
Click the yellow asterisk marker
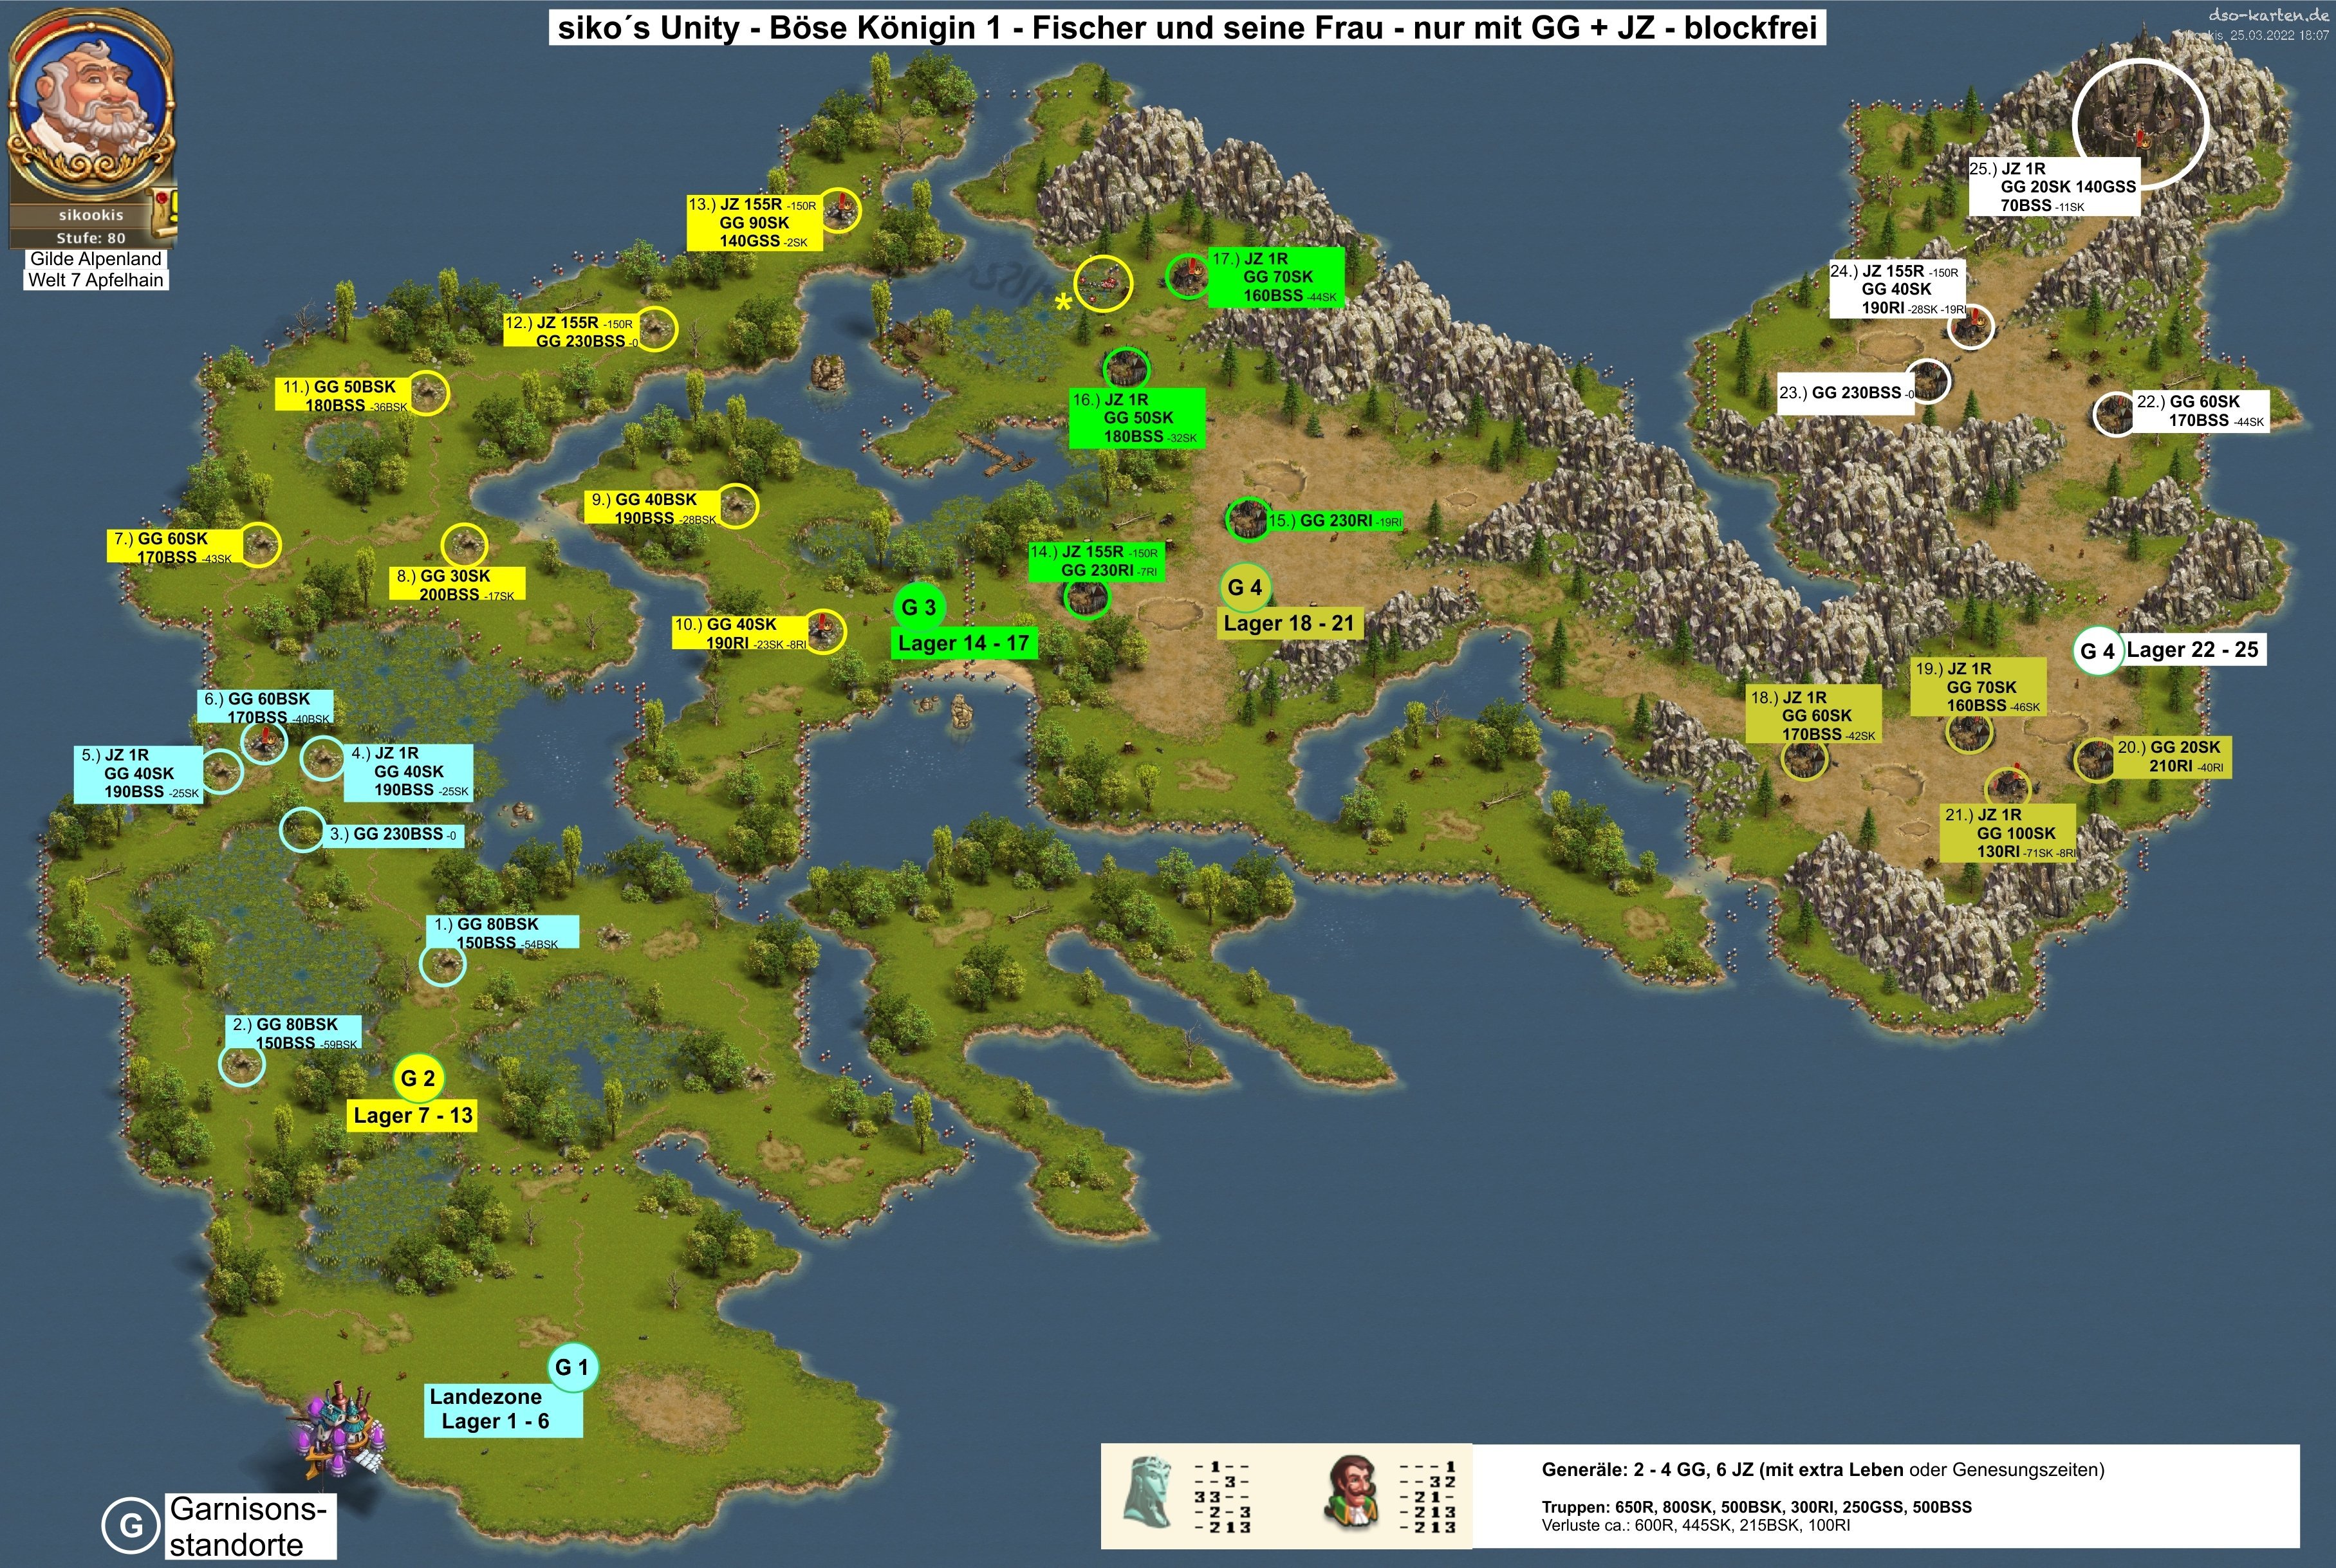click(1063, 302)
